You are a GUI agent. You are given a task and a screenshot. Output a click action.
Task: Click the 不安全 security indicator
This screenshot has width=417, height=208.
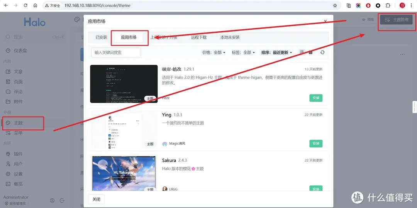coord(53,5)
